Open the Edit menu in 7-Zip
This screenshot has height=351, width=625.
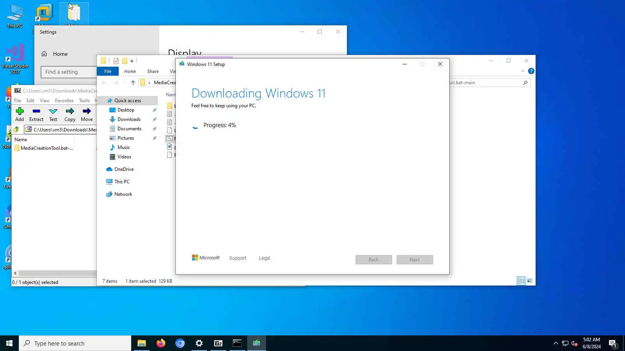point(30,101)
